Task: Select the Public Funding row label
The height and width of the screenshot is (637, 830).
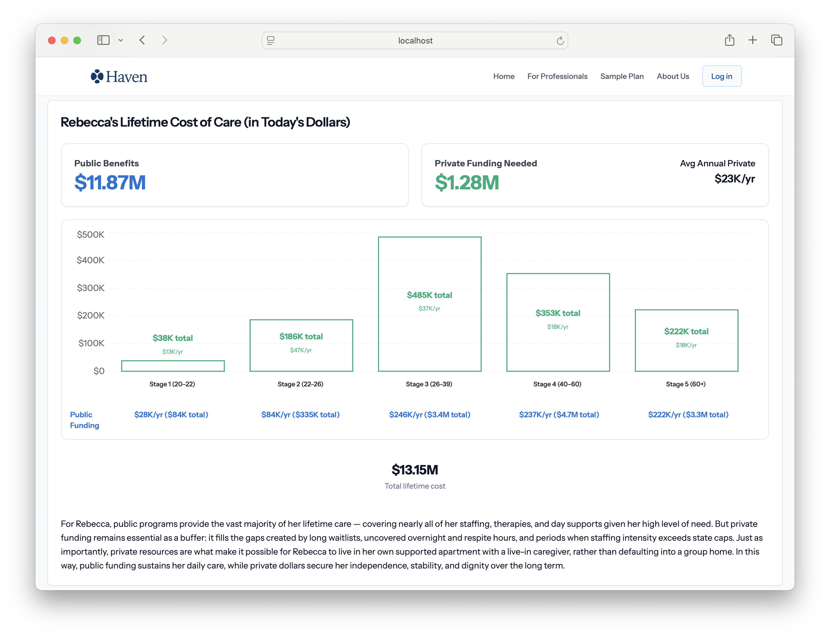Action: pos(84,420)
